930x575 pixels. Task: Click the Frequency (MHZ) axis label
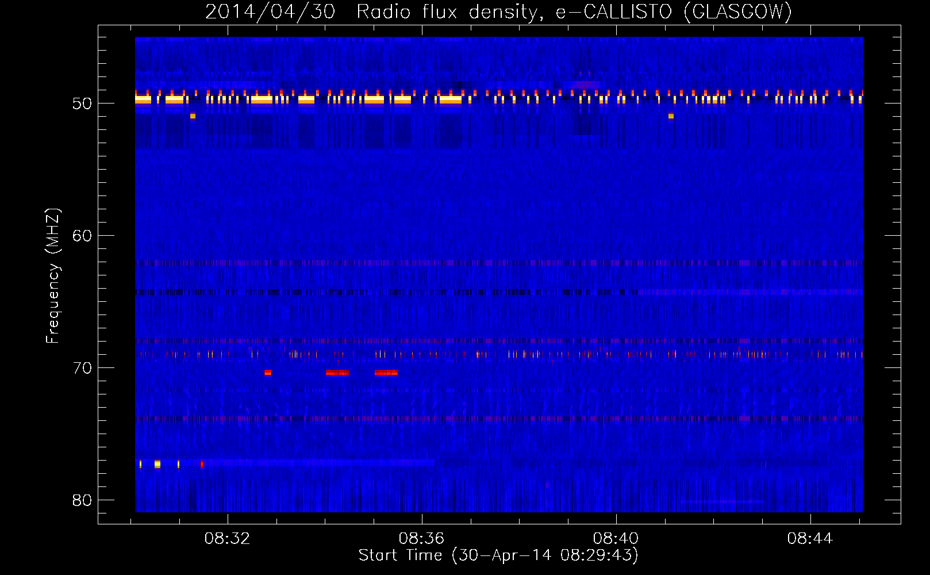pos(53,276)
